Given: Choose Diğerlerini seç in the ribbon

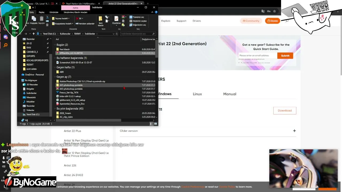Looking at the screenshot, I should [138, 25].
